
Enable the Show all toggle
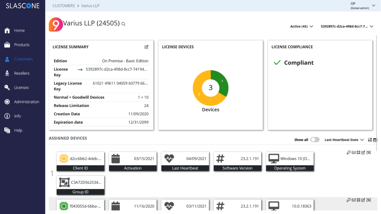coord(315,139)
